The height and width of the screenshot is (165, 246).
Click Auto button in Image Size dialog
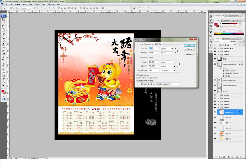[x=189, y=54]
